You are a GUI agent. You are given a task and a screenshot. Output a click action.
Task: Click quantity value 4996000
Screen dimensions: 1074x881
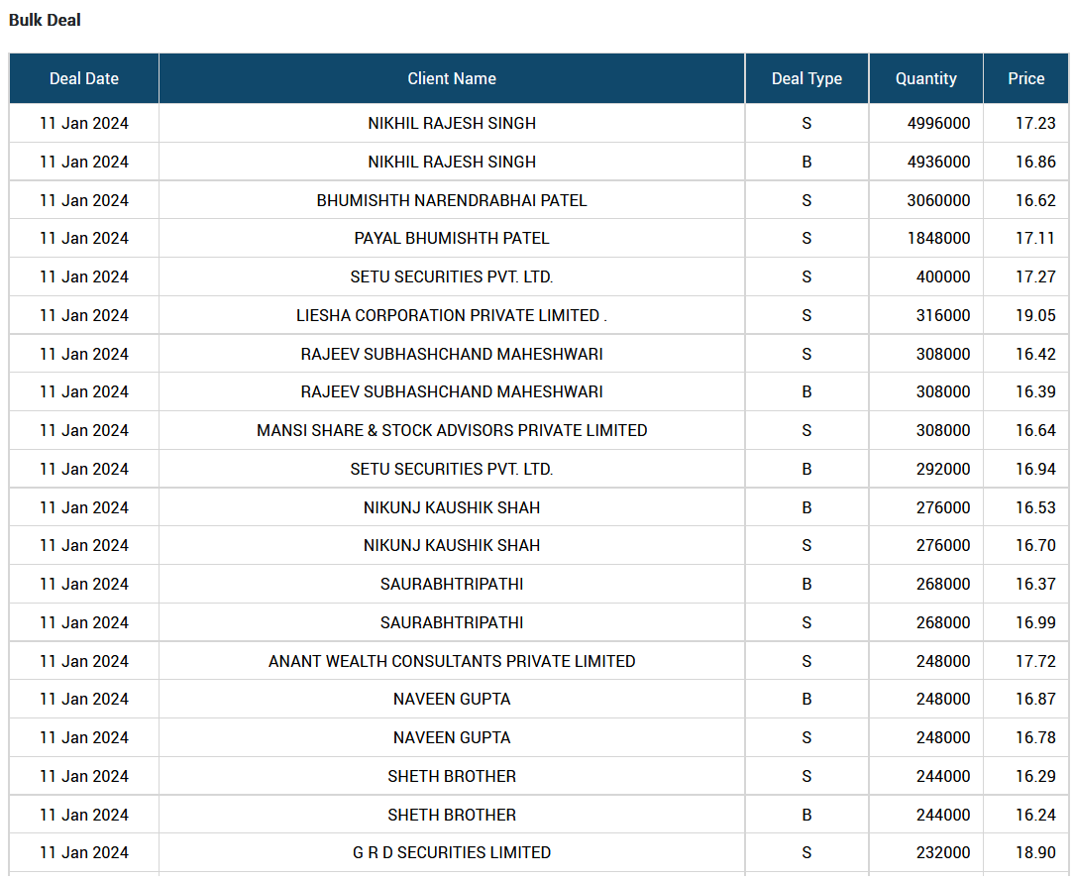938,123
